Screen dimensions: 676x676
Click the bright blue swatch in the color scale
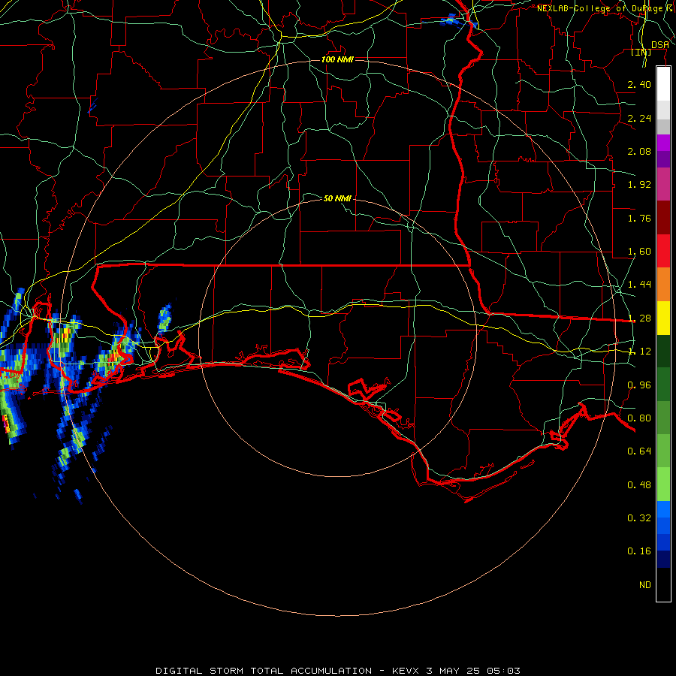pyautogui.click(x=663, y=509)
